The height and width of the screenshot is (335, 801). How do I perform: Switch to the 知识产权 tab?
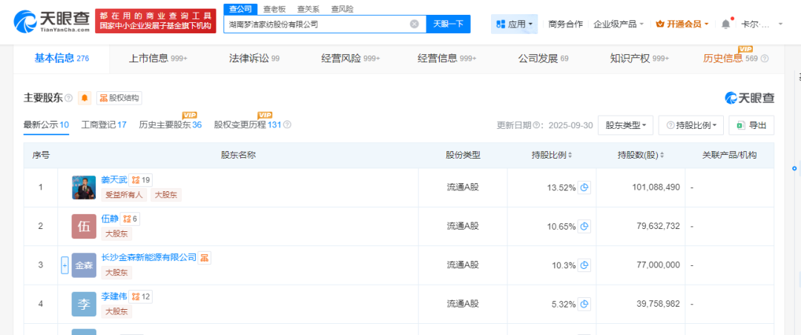pos(639,59)
